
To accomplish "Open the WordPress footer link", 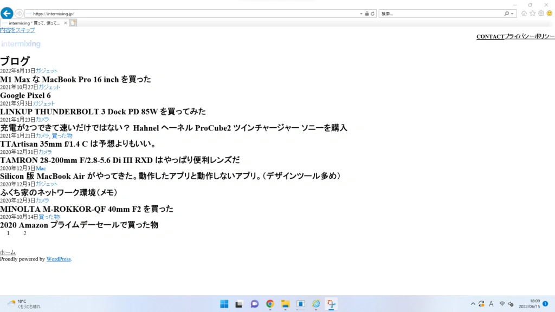I will [59, 259].
